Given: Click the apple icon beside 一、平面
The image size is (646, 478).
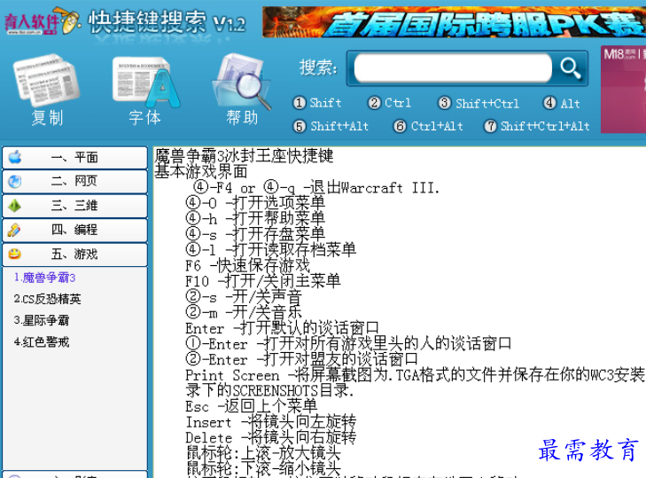Looking at the screenshot, I should 15,157.
